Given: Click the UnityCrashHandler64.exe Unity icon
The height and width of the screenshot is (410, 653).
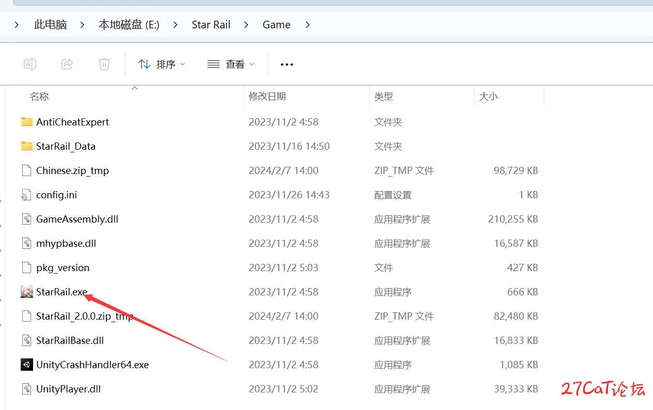Looking at the screenshot, I should (27, 365).
